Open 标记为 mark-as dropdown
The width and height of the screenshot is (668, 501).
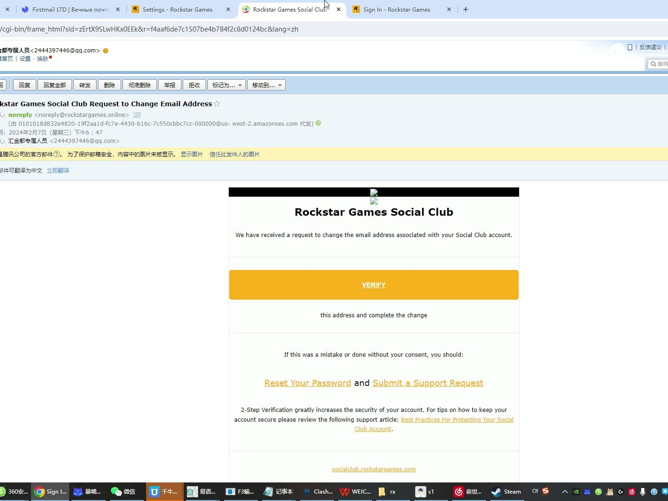(x=226, y=85)
